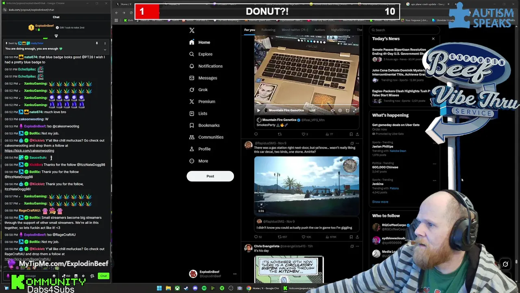Viewport: 520px width, 293px height.
Task: Click the X Search field
Action: click(405, 30)
